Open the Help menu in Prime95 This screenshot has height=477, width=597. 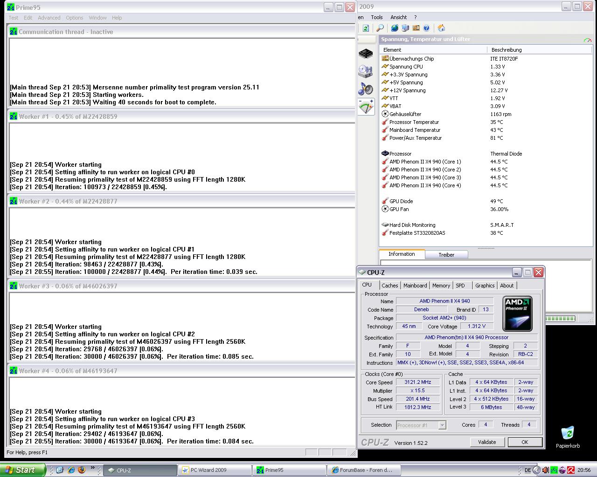pyautogui.click(x=117, y=18)
